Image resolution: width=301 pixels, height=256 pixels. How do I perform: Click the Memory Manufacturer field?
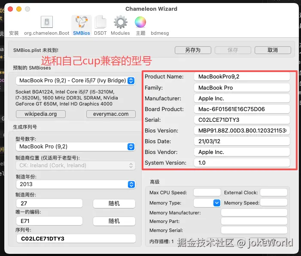tap(254, 213)
